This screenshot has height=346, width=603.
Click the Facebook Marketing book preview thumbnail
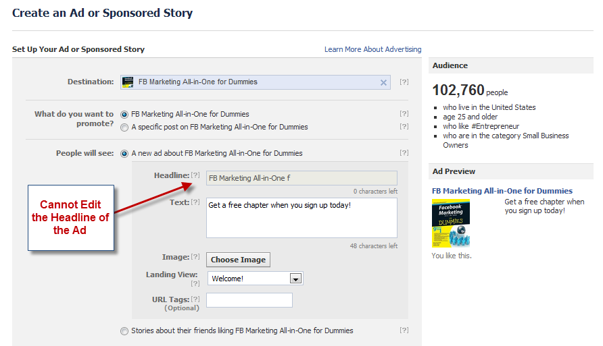[x=451, y=223]
